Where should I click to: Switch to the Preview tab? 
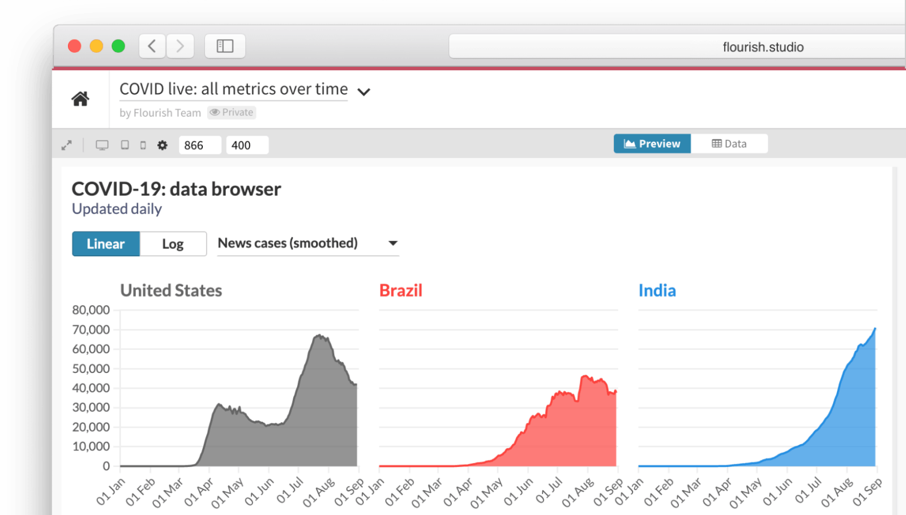coord(652,144)
